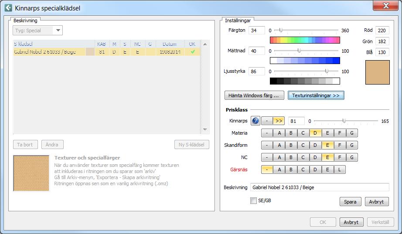This screenshot has height=234, width=402.
Task: Click Avbryt in Inställningar panel
Action: click(x=376, y=202)
